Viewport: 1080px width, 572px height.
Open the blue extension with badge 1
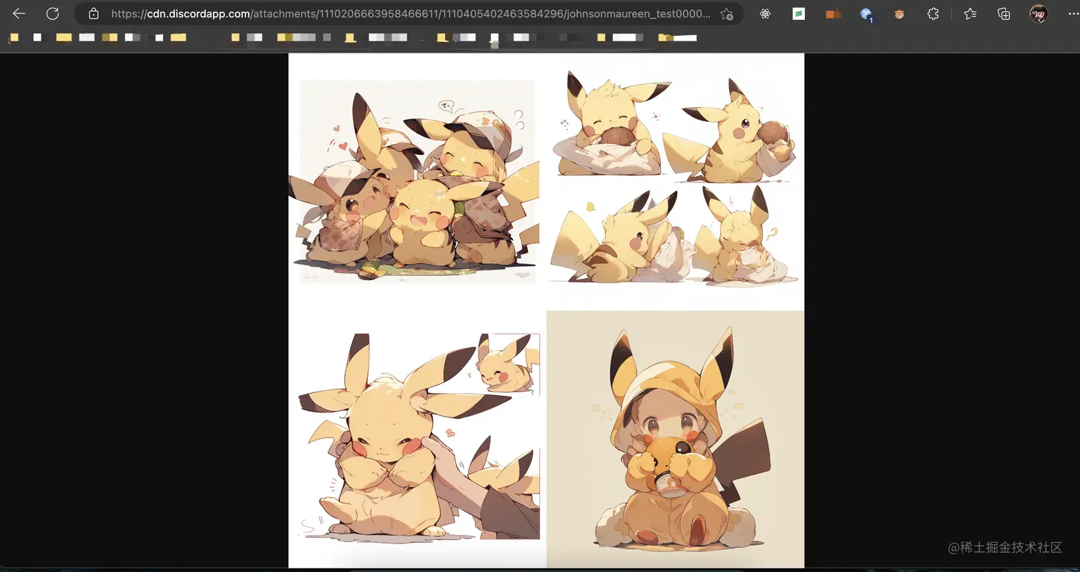pyautogui.click(x=866, y=14)
